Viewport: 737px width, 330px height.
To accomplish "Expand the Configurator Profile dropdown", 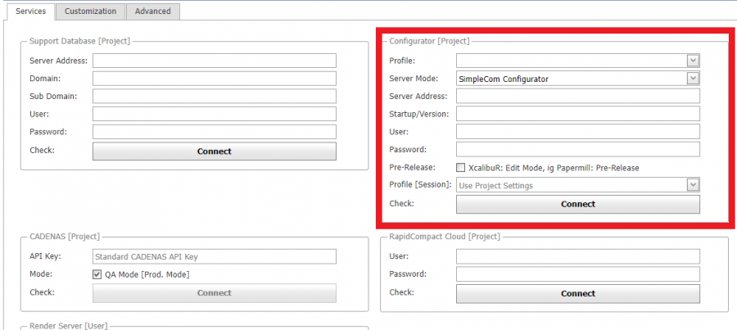I will (693, 61).
